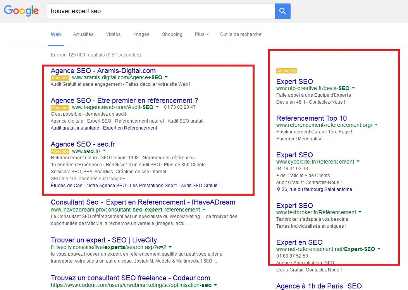The width and height of the screenshot is (408, 290).
Task: Click the blue magnifier search button
Action: click(282, 11)
